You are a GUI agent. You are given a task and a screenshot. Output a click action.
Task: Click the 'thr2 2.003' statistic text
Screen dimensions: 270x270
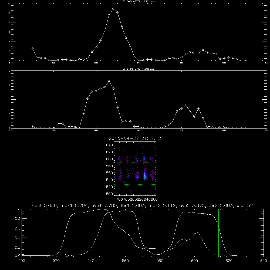(x=221, y=205)
